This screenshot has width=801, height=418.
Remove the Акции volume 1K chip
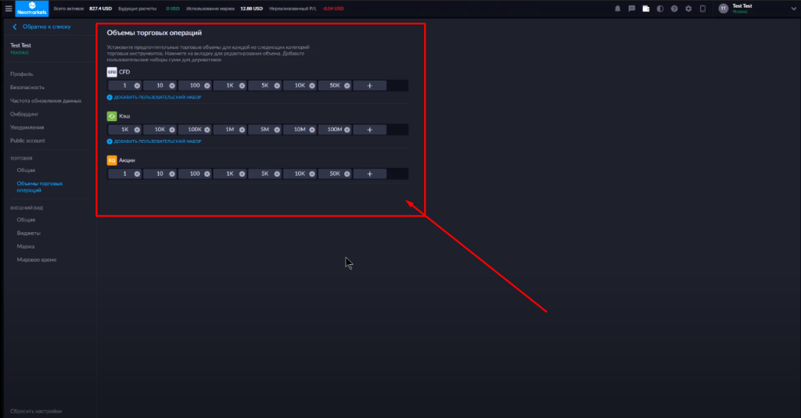(x=242, y=174)
